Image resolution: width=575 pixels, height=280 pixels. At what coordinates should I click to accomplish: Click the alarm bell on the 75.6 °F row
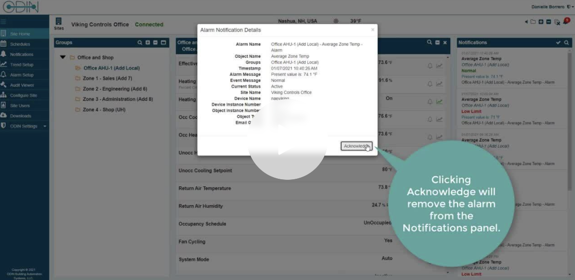[430, 119]
